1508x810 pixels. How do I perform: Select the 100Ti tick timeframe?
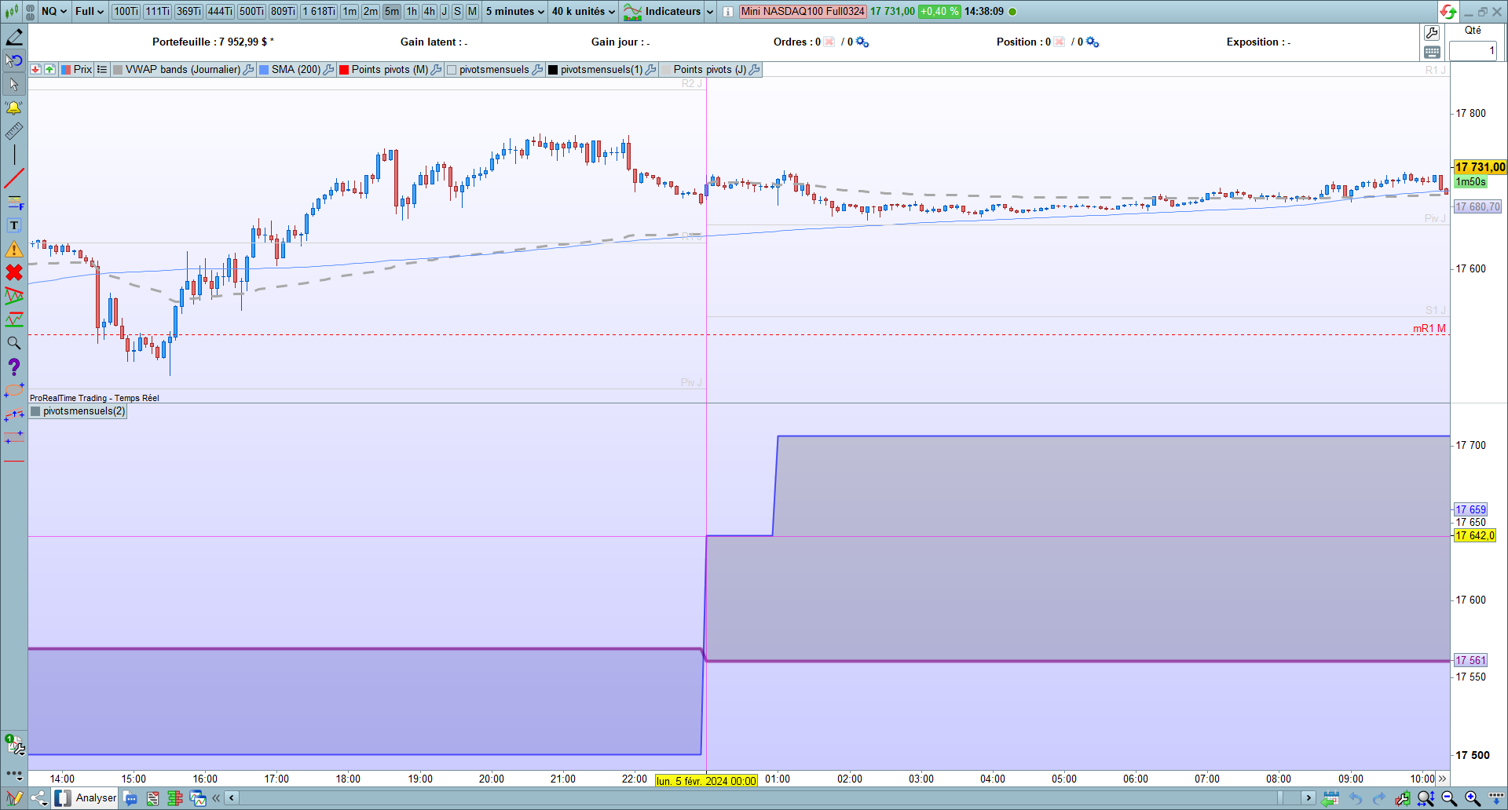coord(126,12)
